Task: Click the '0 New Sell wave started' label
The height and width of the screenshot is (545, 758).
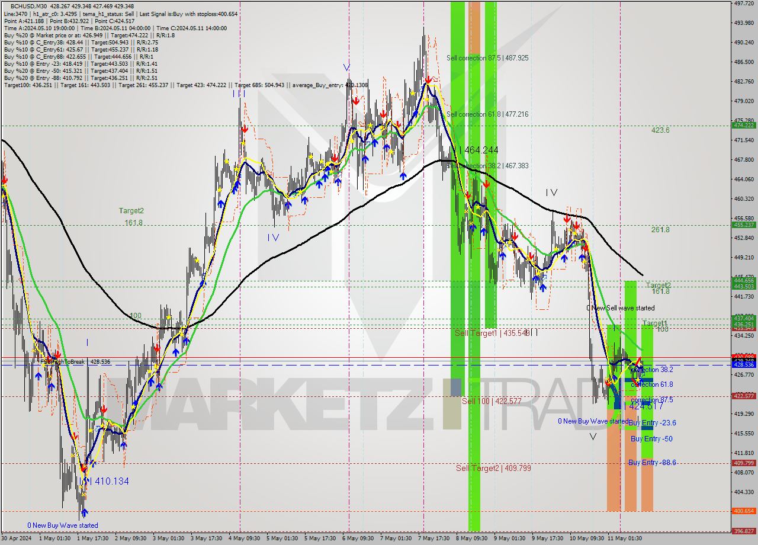Action: pyautogui.click(x=621, y=308)
